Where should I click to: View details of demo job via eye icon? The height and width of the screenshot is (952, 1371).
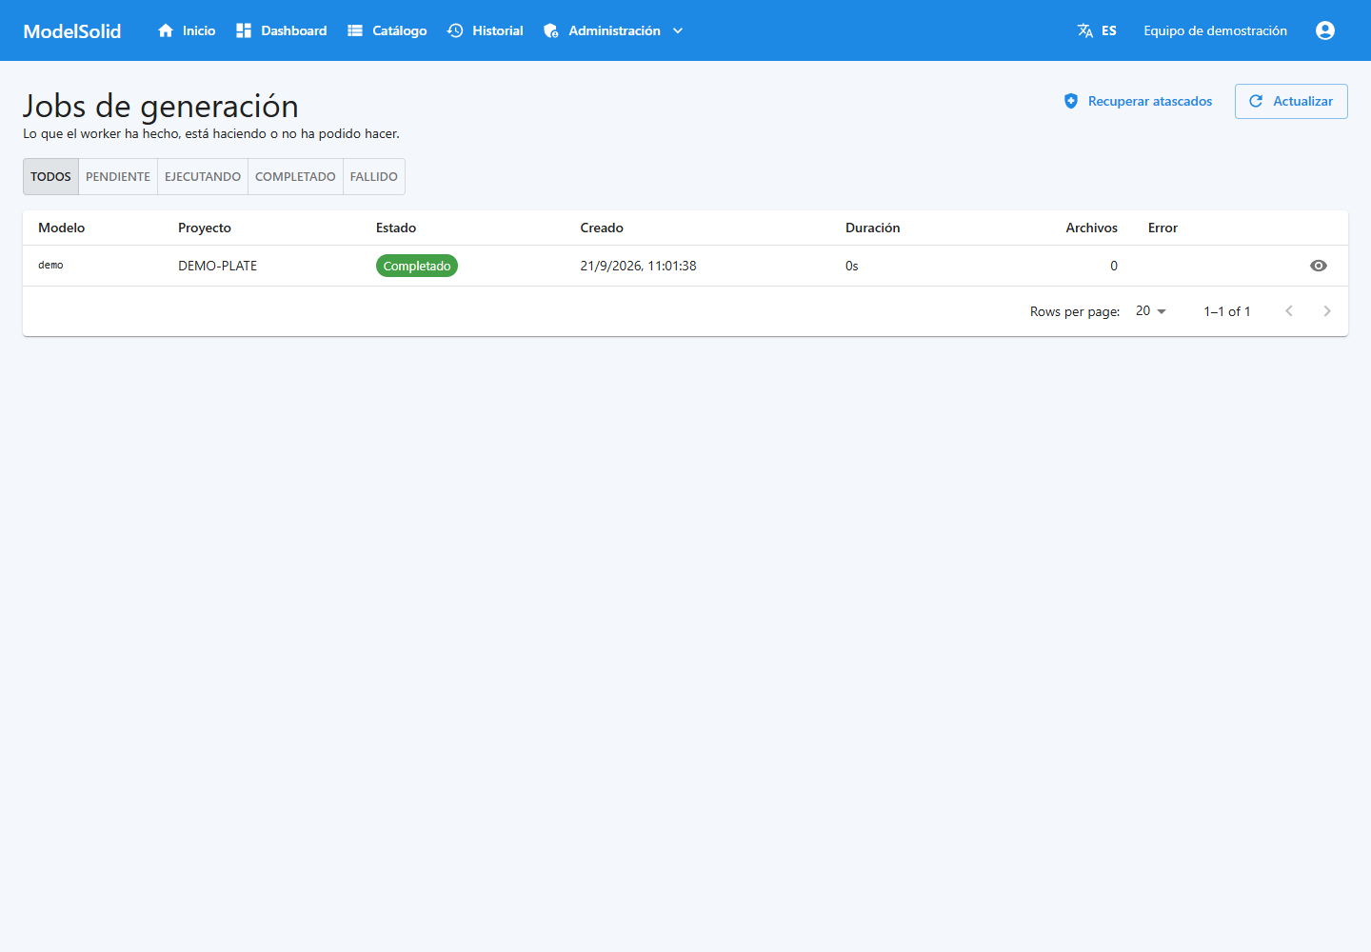1319,266
